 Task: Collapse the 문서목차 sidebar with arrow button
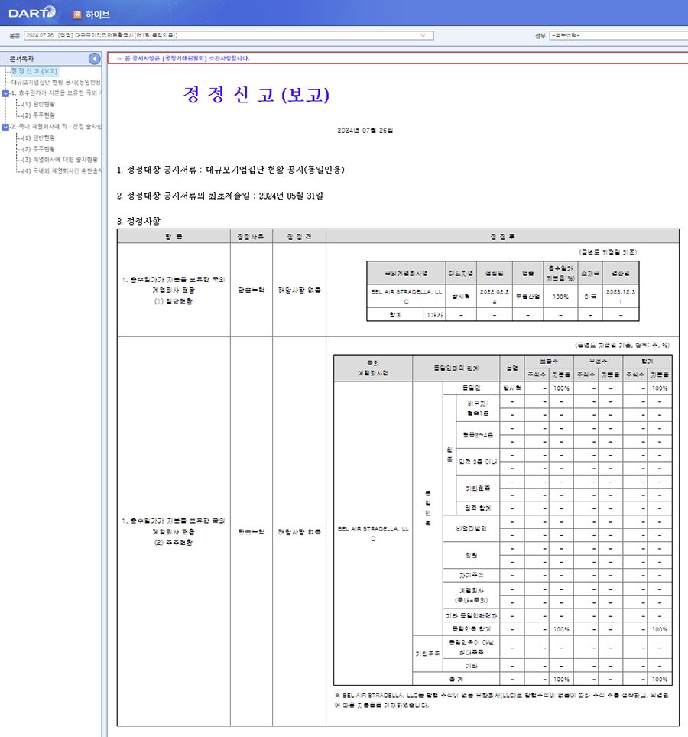(x=94, y=59)
